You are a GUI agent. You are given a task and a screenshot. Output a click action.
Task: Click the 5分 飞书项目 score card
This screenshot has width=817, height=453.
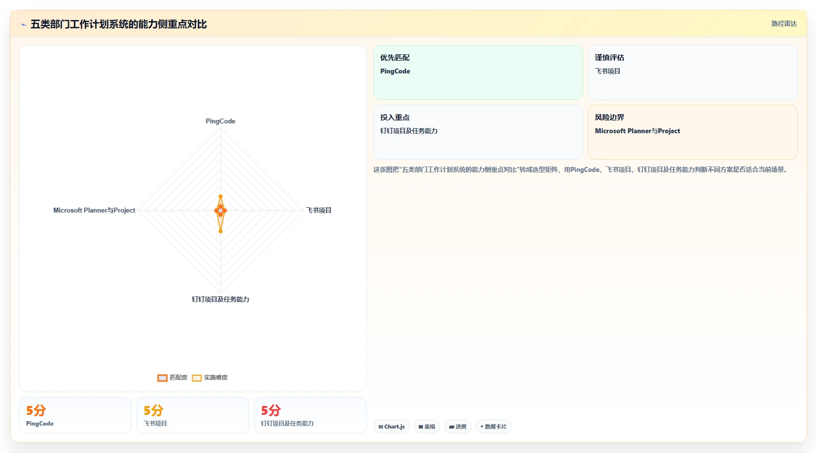pos(193,415)
